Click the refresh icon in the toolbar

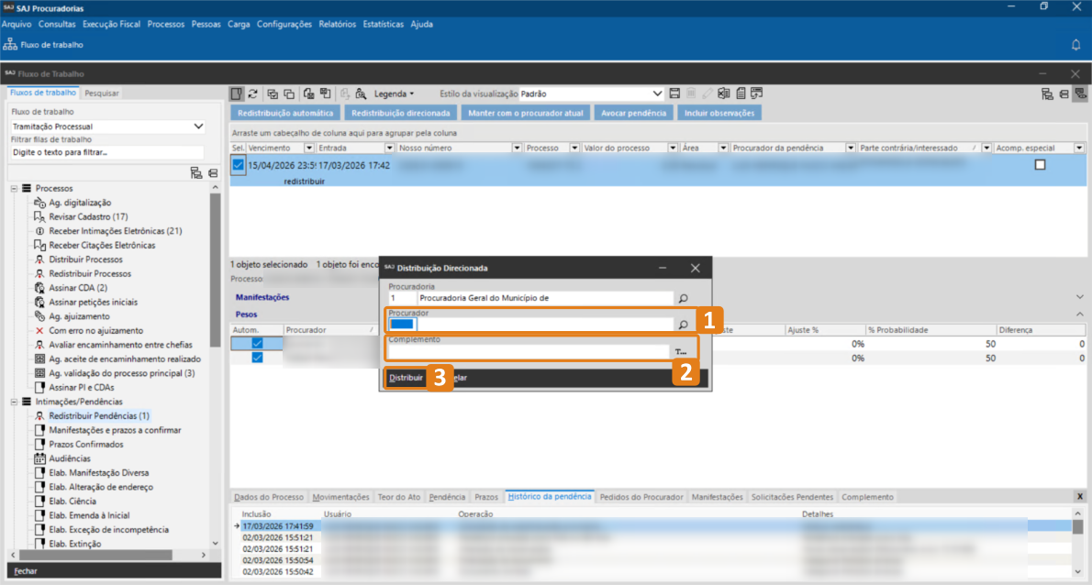(252, 94)
